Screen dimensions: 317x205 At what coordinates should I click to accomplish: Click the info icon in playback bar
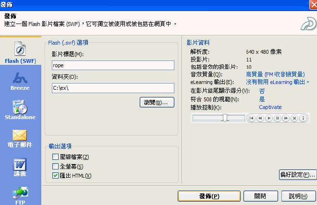tap(303, 118)
